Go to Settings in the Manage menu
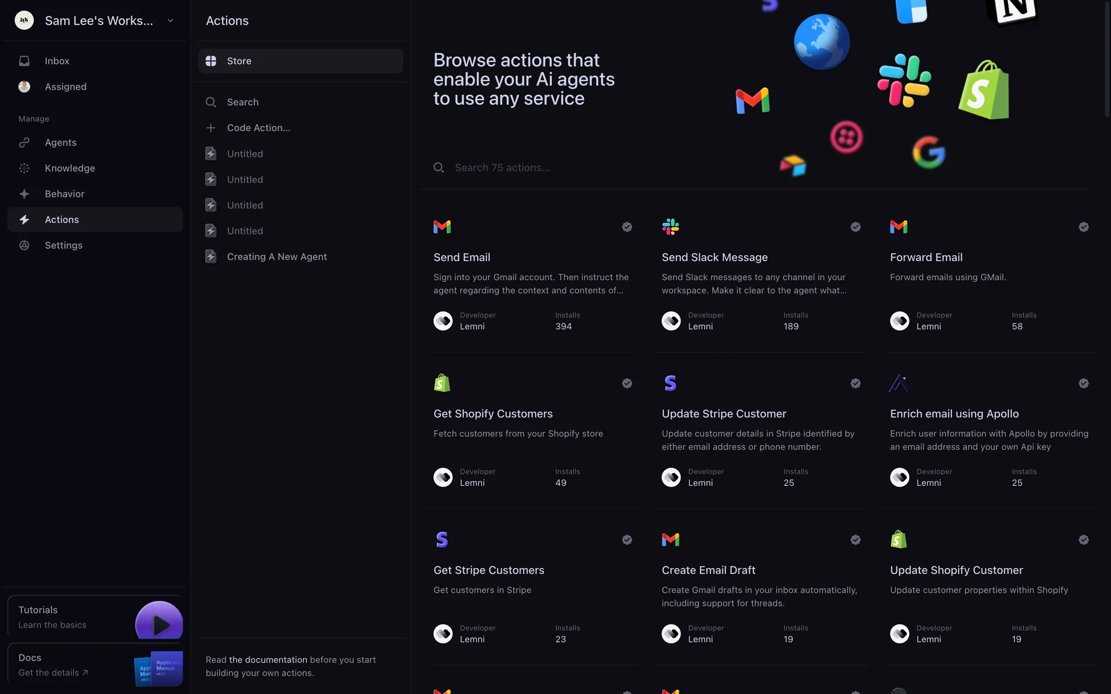Screen dimensions: 1111x694 [x=63, y=245]
